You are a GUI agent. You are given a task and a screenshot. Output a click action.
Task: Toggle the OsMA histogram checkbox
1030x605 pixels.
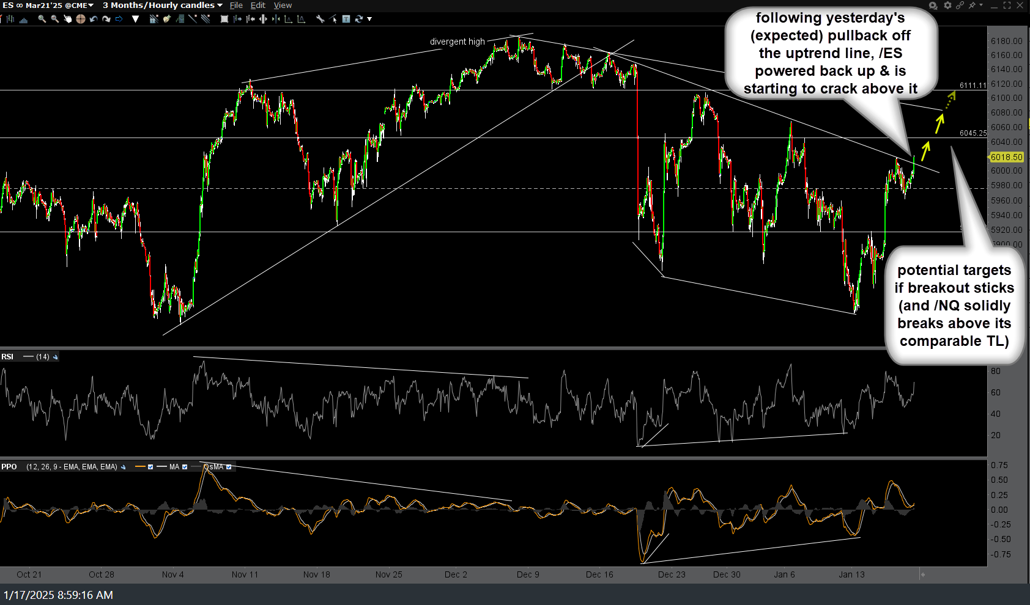coord(229,467)
